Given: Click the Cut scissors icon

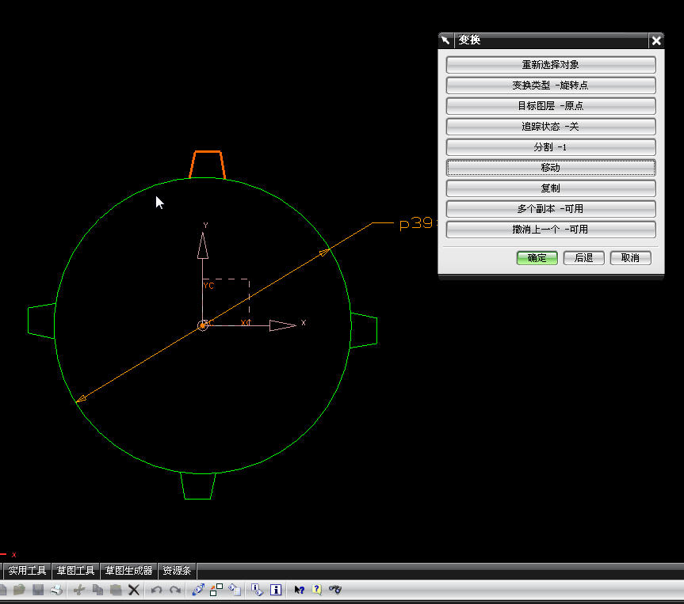Looking at the screenshot, I should 79,590.
